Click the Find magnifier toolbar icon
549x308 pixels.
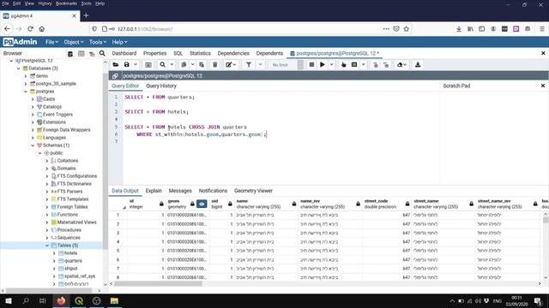(x=162, y=65)
